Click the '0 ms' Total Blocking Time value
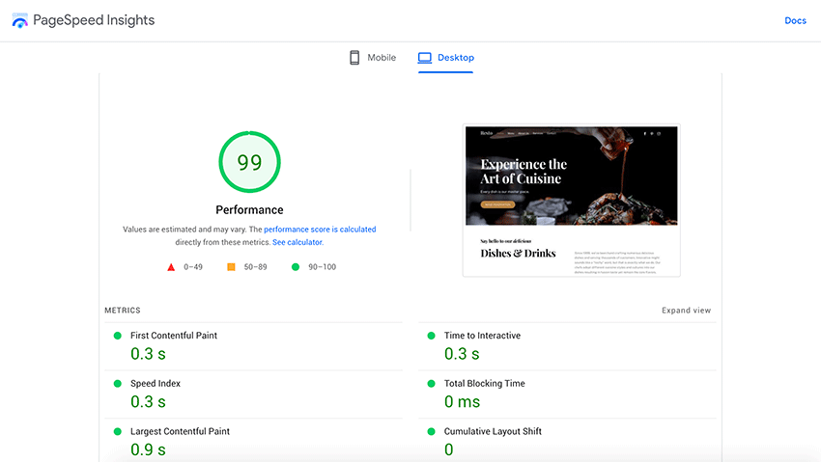The width and height of the screenshot is (821, 462). tap(462, 401)
